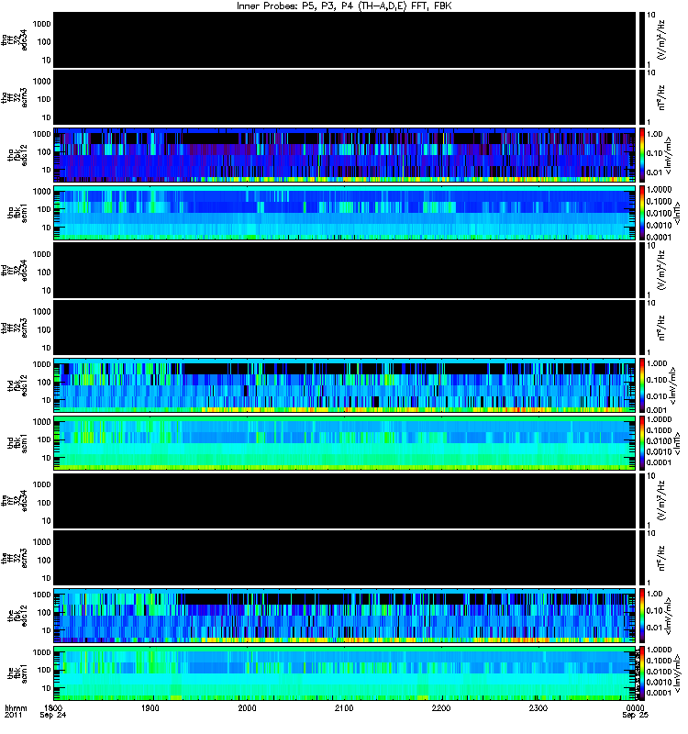Click the 10 frequency tick of the fbk scm1 panel
The image size is (688, 734).
(x=46, y=687)
